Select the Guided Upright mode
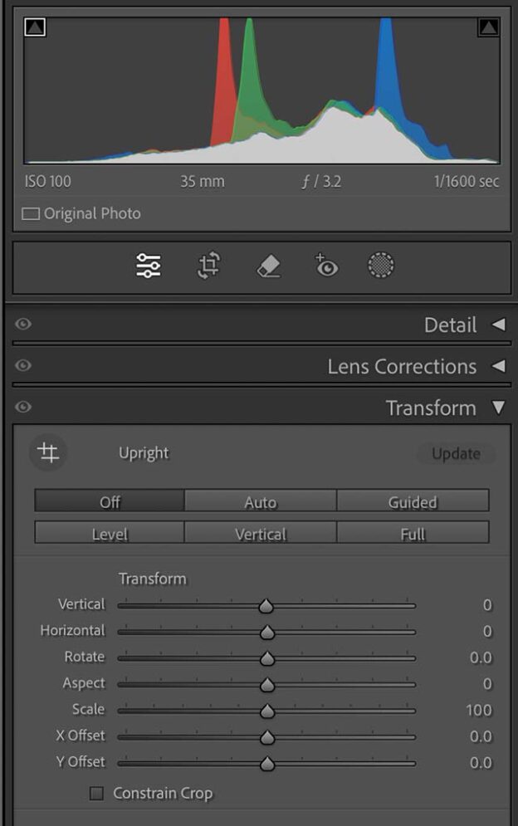Image resolution: width=518 pixels, height=826 pixels. pyautogui.click(x=413, y=501)
